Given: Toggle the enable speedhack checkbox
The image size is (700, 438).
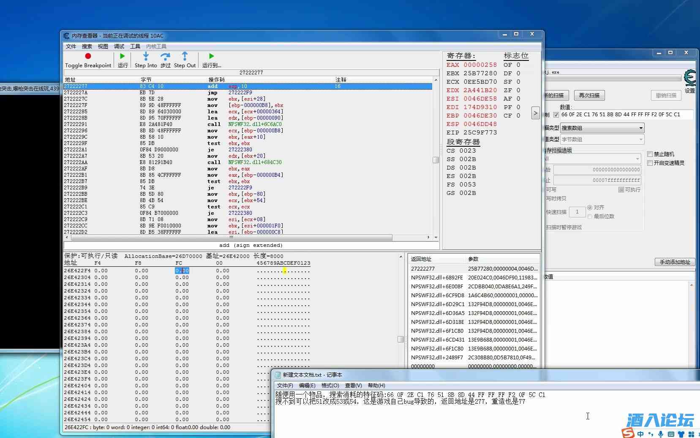Looking at the screenshot, I should 650,163.
